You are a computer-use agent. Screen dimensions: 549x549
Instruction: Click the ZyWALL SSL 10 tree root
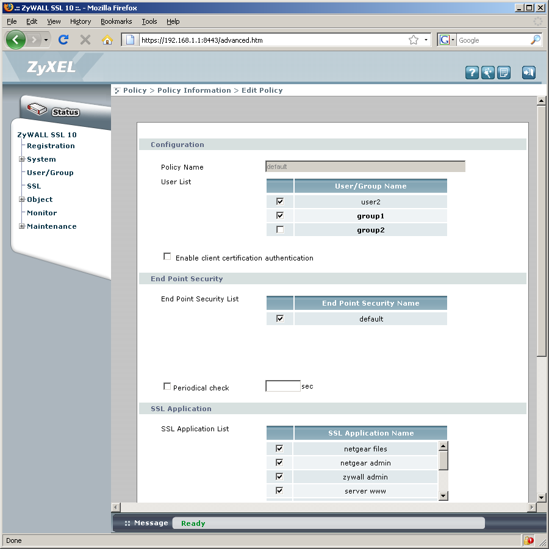coord(47,135)
